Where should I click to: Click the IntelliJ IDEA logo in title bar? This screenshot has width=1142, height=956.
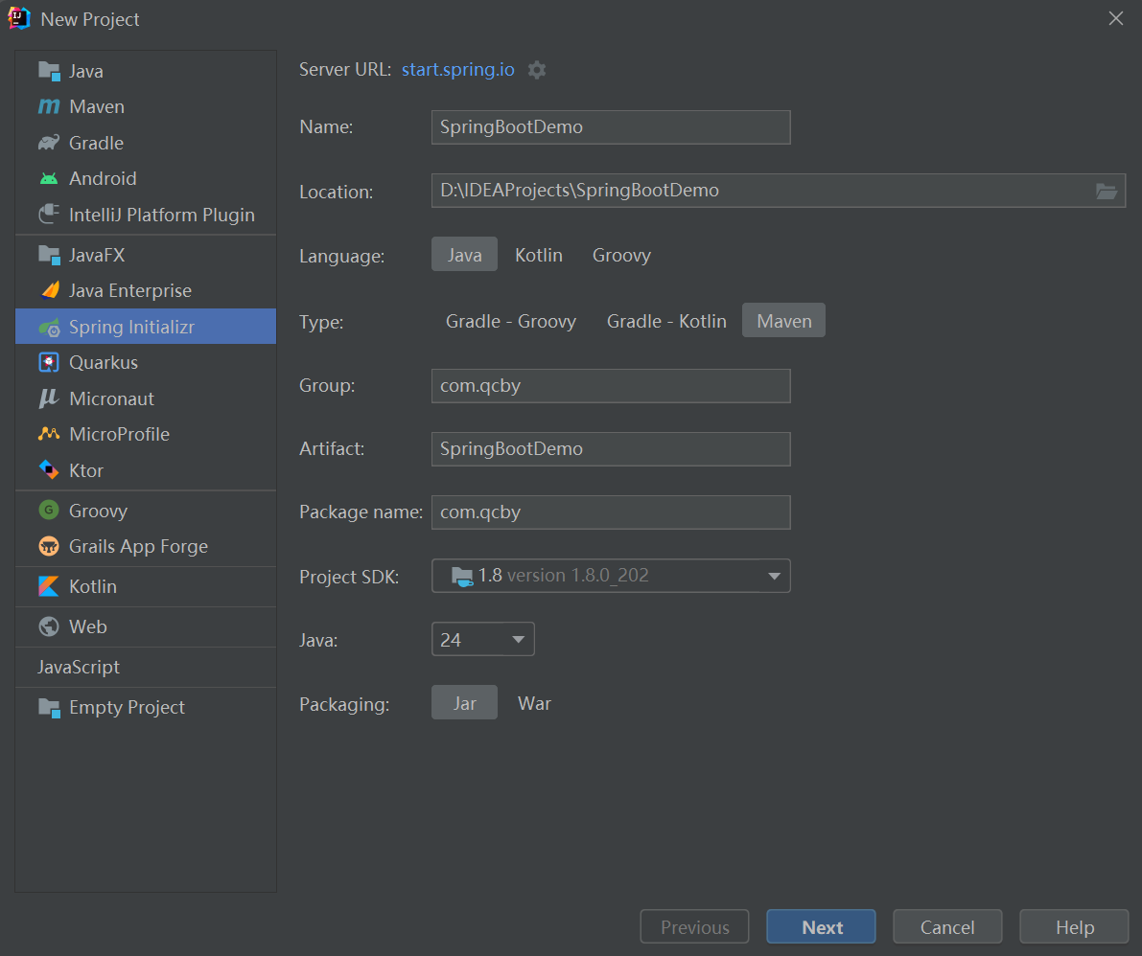(x=19, y=18)
